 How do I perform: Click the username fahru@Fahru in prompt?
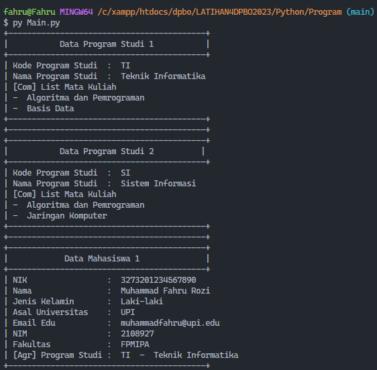pos(30,12)
